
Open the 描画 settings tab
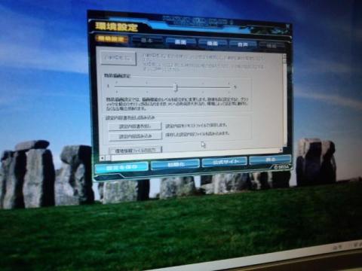(x=213, y=44)
